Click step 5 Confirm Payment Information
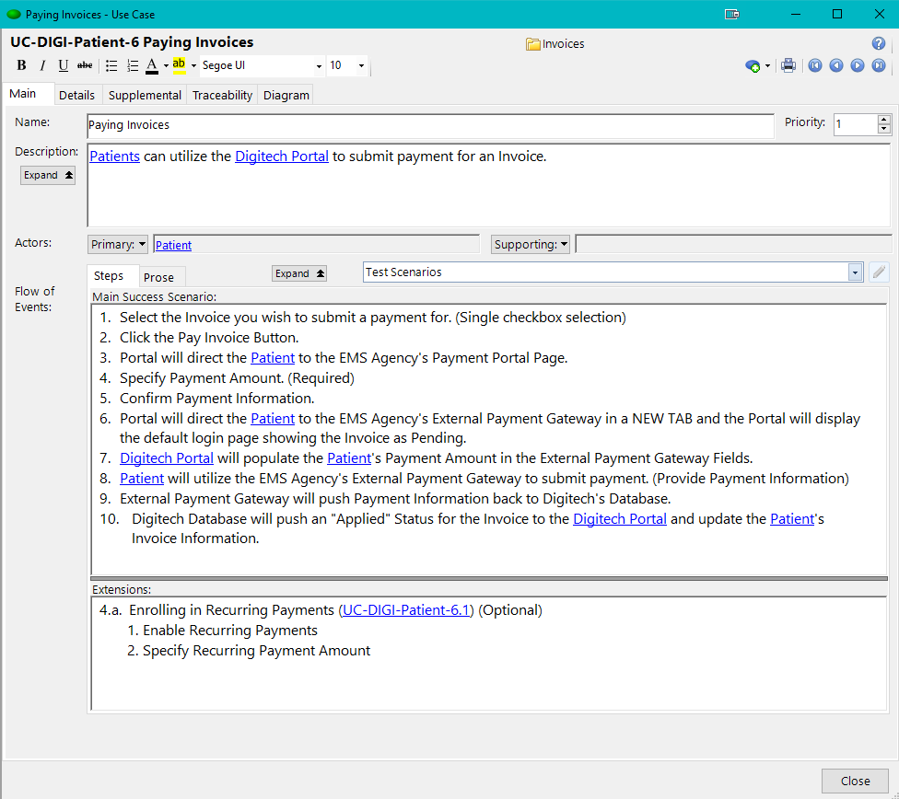This screenshot has width=899, height=799. point(216,399)
